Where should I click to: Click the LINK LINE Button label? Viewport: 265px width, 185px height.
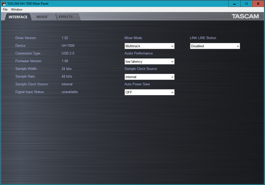(x=203, y=38)
